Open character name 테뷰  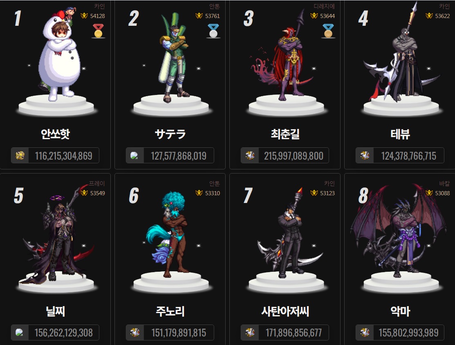pos(400,134)
